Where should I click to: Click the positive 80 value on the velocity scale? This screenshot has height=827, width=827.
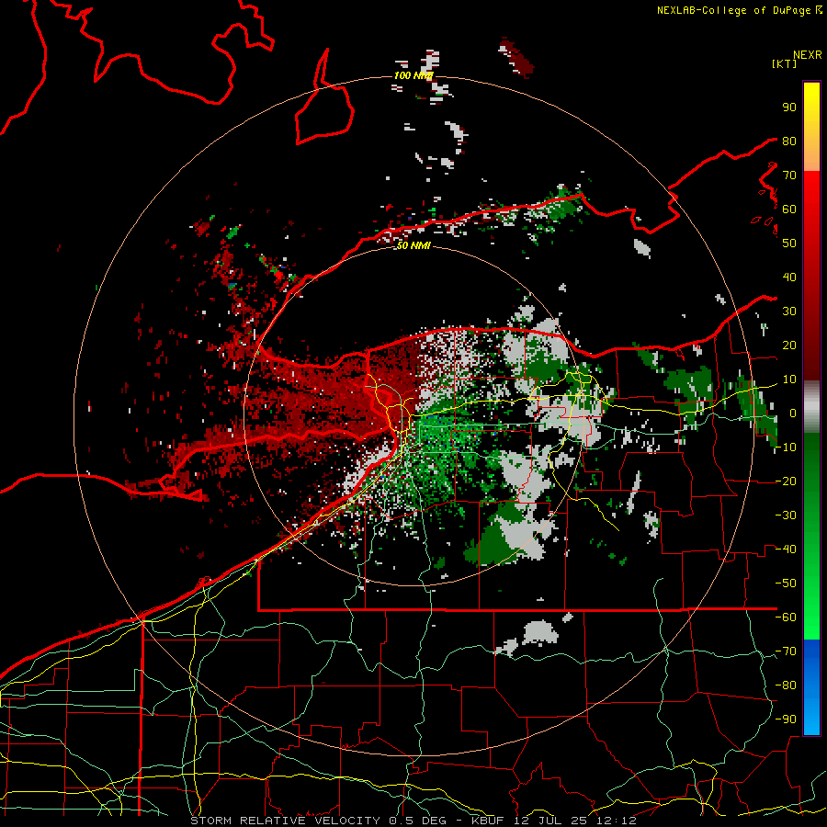point(789,141)
